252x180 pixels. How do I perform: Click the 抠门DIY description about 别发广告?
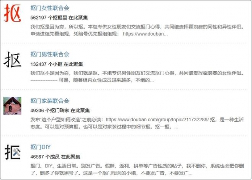(x=137, y=170)
